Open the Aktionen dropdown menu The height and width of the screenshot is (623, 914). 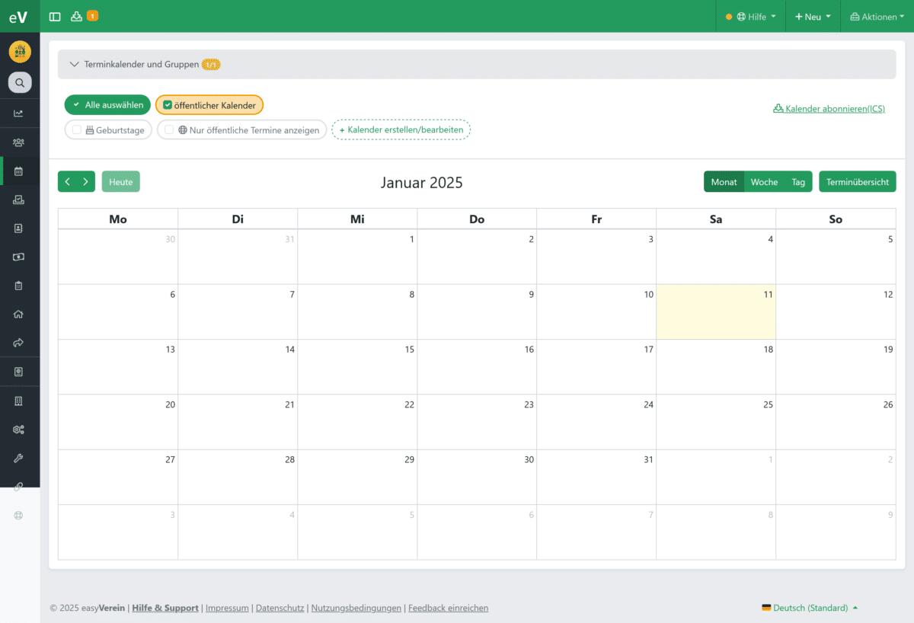(x=877, y=17)
